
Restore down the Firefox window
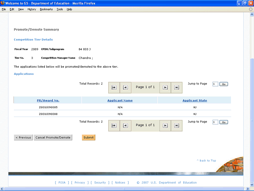click(x=245, y=3)
